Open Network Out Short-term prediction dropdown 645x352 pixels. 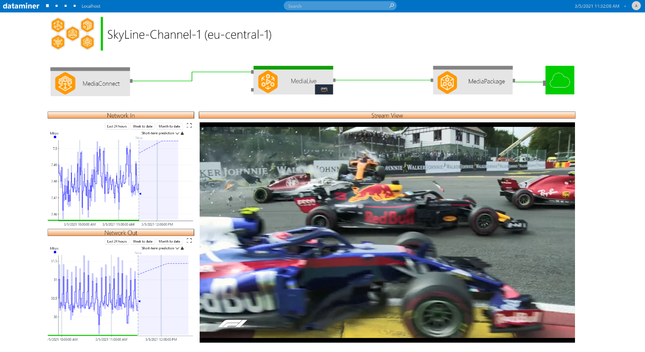point(160,248)
